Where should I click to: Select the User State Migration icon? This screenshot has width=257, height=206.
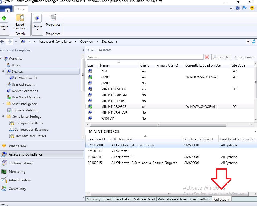pyautogui.click(x=9, y=97)
